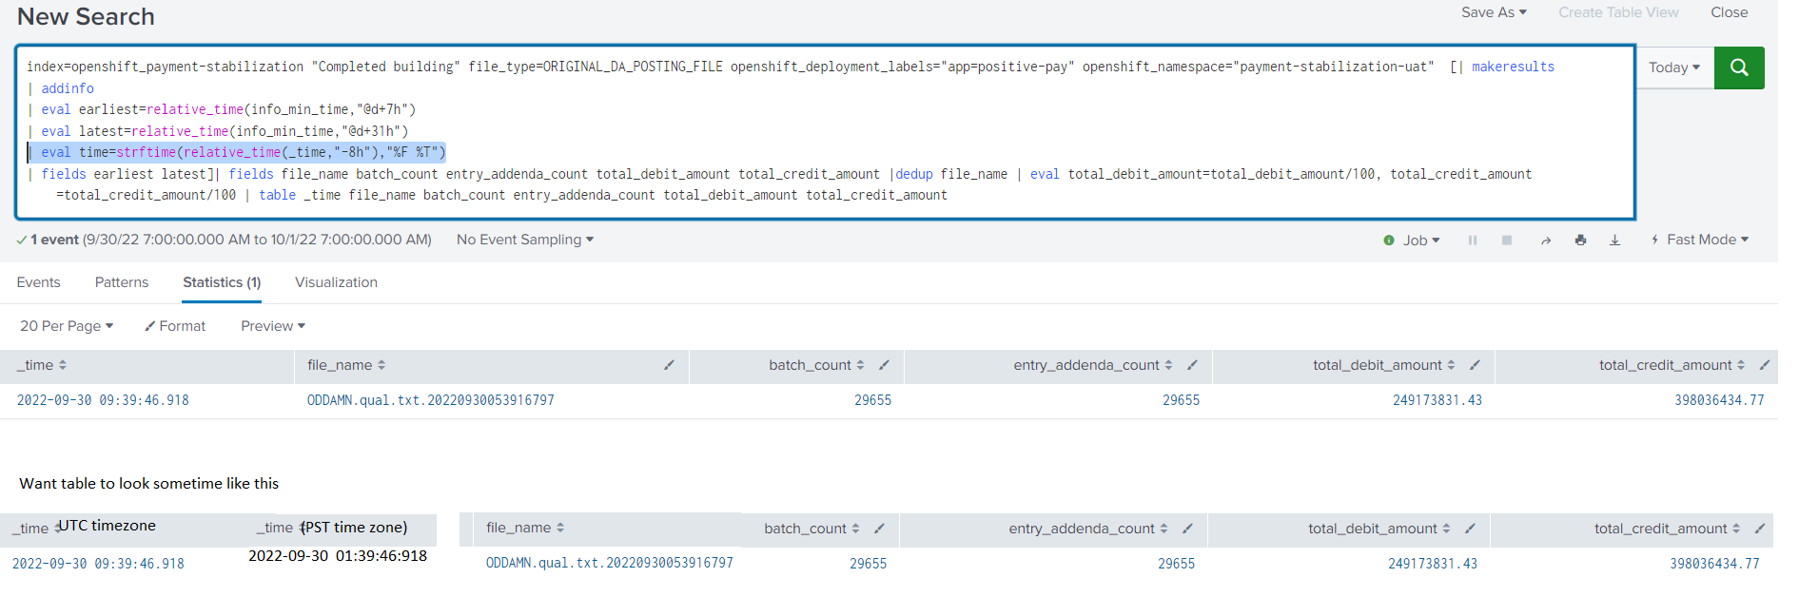
Task: Stop the search job
Action: pos(1507,241)
